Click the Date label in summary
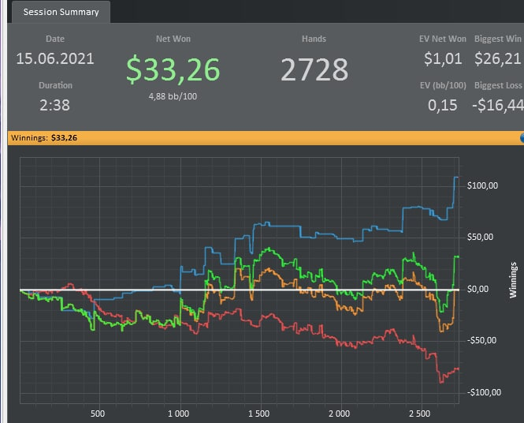Image resolution: width=524 pixels, height=423 pixels. 55,39
